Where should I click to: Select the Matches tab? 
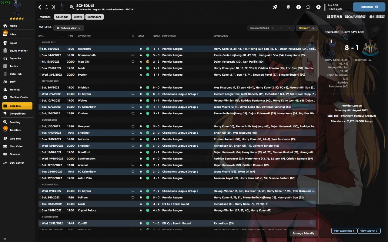click(45, 17)
